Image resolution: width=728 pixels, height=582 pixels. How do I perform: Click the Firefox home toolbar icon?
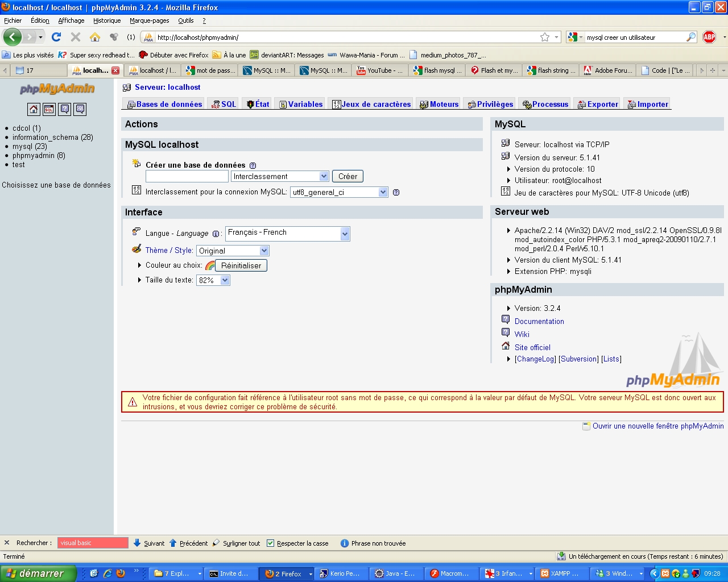(x=95, y=37)
